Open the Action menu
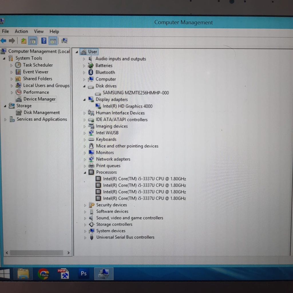 coord(21,31)
